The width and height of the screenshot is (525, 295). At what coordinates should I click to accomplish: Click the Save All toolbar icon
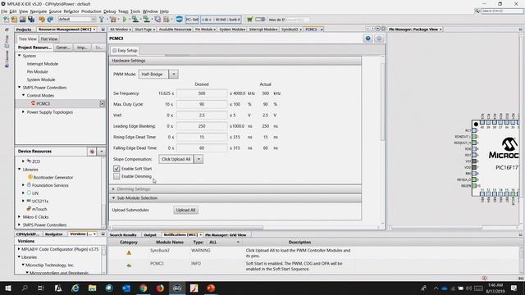pos(31,20)
